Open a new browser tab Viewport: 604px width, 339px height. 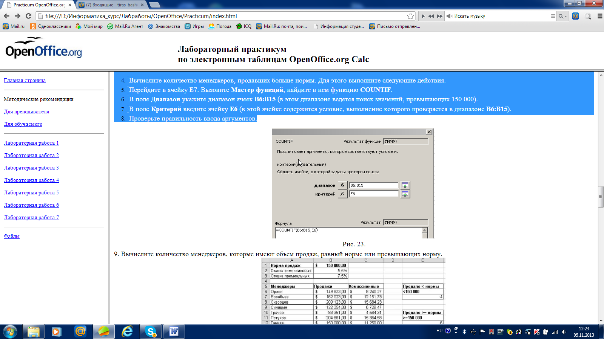(x=154, y=5)
